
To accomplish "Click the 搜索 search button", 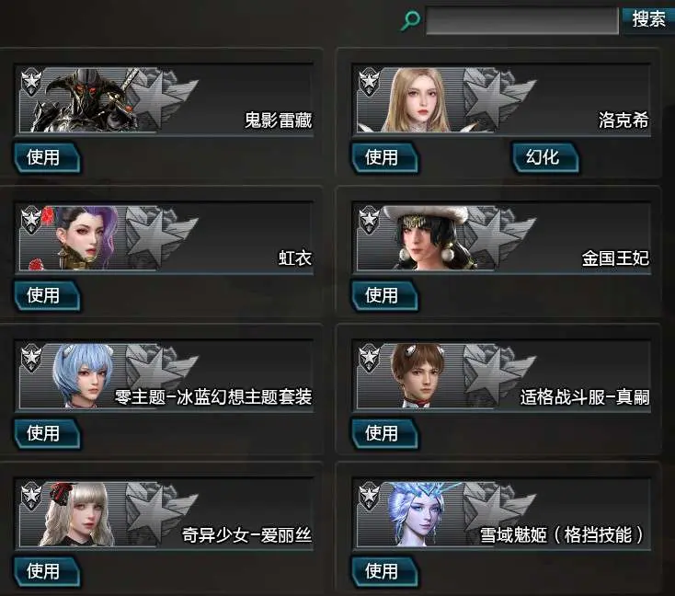I will [648, 20].
